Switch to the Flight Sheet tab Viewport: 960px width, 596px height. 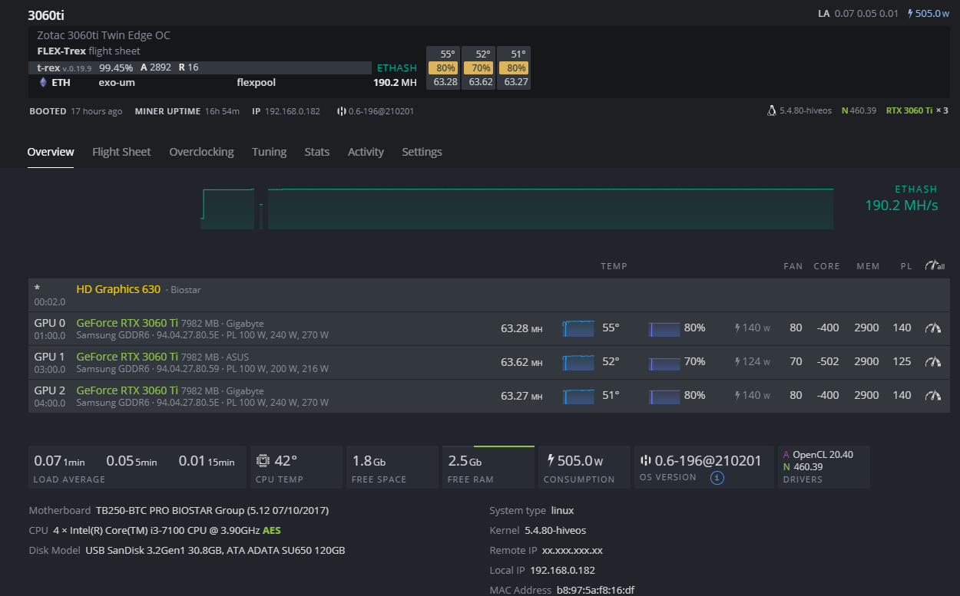coord(121,152)
